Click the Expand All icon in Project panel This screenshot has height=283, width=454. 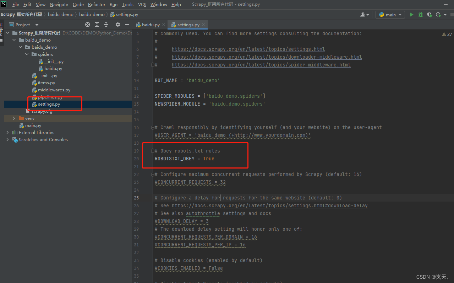click(97, 25)
